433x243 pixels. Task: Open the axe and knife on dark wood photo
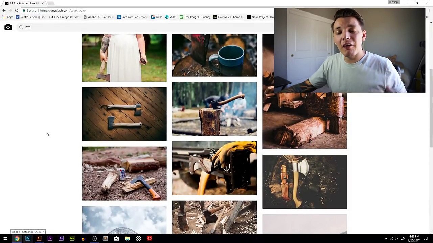point(304,181)
